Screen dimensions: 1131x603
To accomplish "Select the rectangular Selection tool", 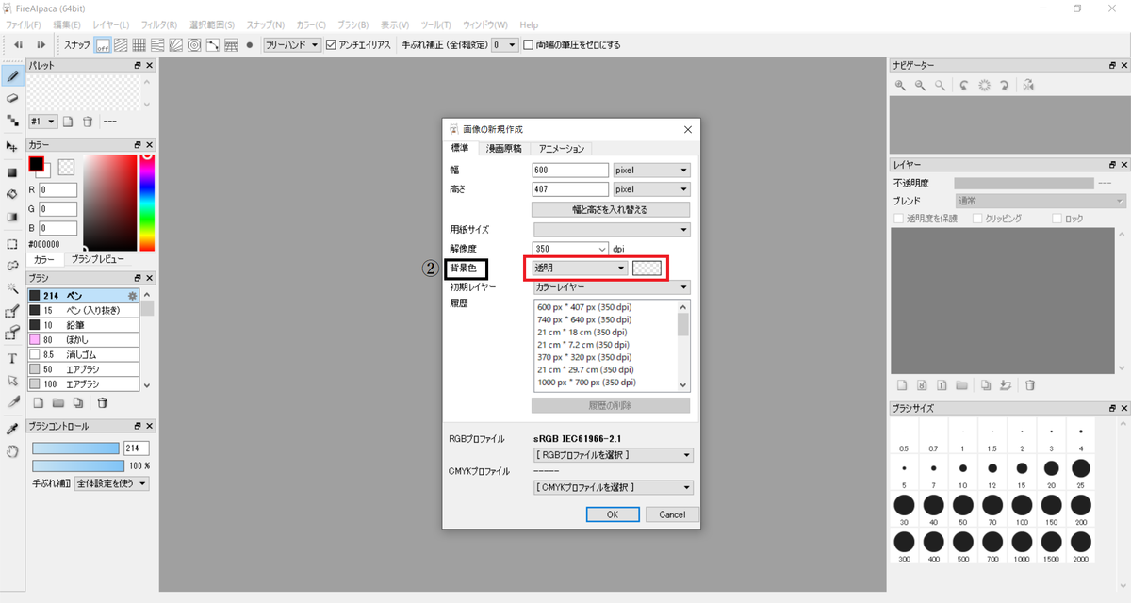I will pos(12,243).
